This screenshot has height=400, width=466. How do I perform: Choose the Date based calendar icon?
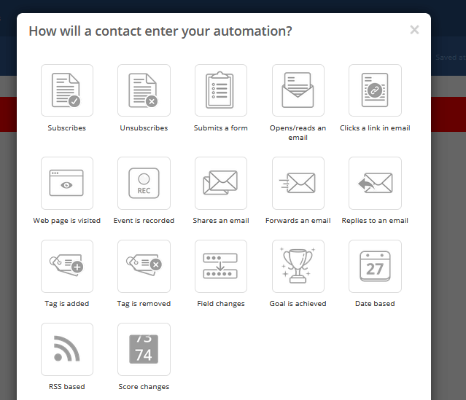tap(375, 267)
